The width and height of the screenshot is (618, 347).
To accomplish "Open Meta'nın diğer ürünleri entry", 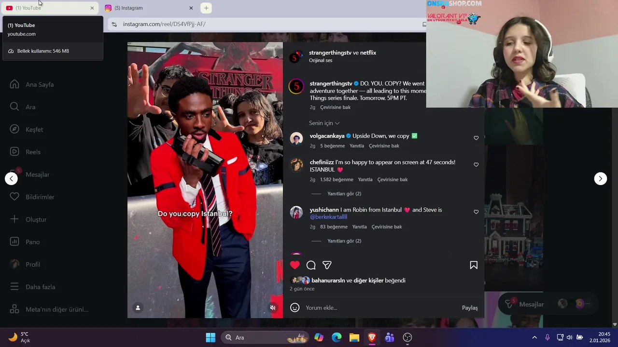I will [57, 309].
